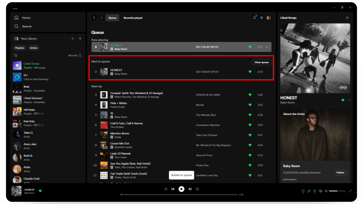Mute with the speaker icon
Viewport: 363px width, 204px height.
[326, 191]
